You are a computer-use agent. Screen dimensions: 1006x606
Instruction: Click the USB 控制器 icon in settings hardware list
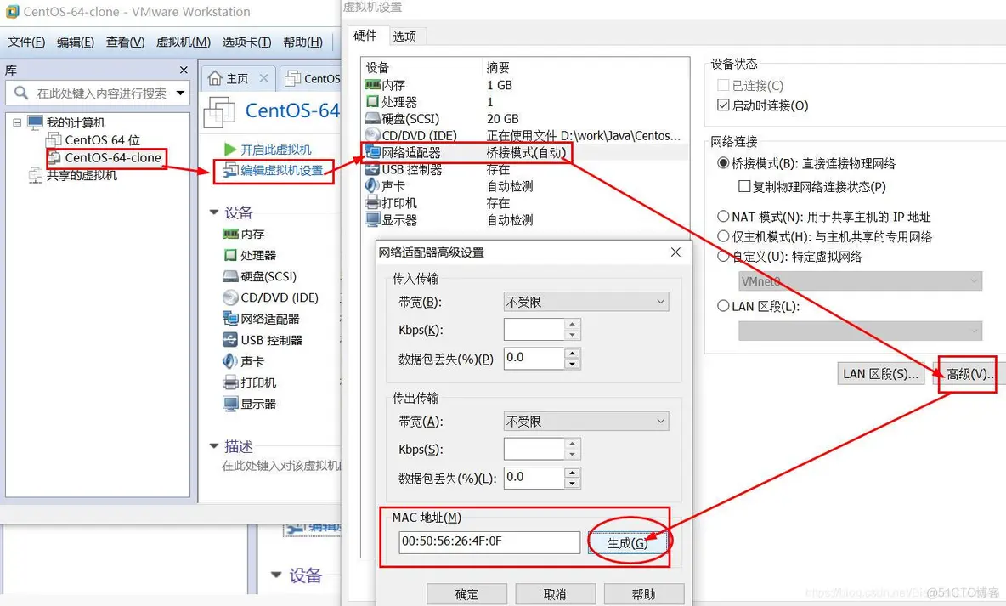click(x=372, y=169)
